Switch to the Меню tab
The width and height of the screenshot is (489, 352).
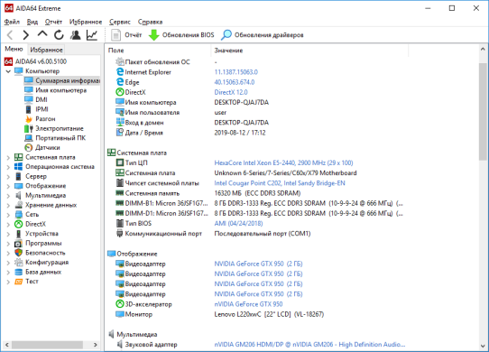(14, 49)
